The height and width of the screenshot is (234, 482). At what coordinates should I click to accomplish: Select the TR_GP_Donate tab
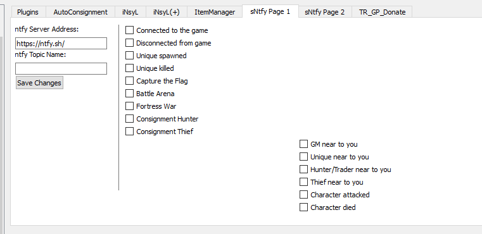tap(382, 12)
